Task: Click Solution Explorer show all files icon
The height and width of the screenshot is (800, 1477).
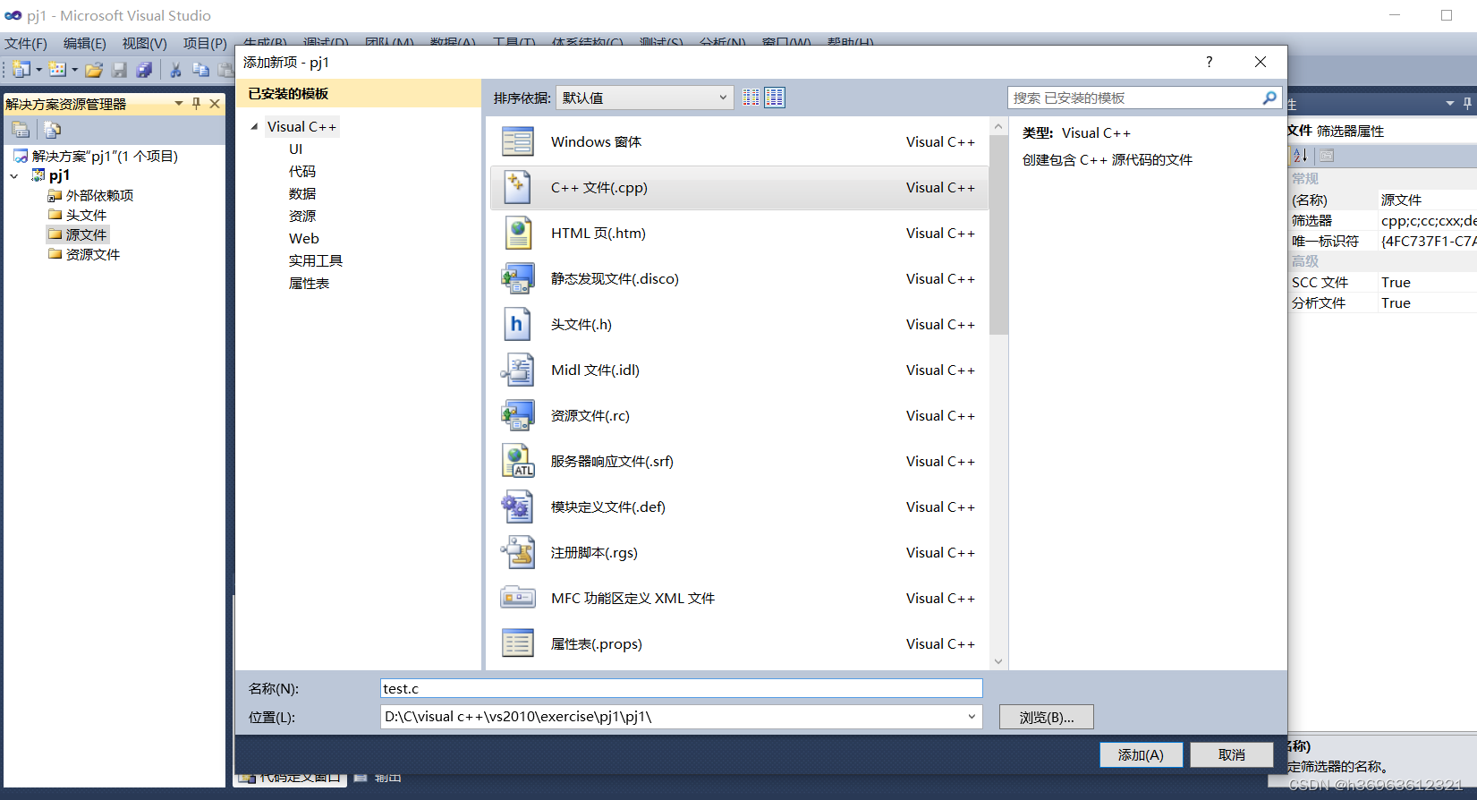Action: click(52, 130)
